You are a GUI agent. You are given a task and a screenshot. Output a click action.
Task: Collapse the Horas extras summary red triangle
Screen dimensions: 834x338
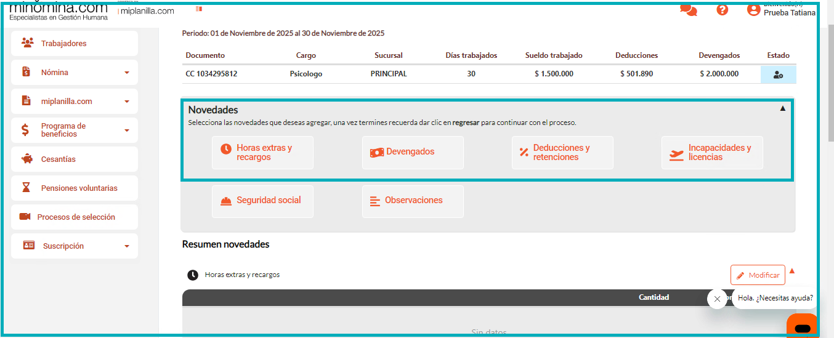pyautogui.click(x=792, y=270)
